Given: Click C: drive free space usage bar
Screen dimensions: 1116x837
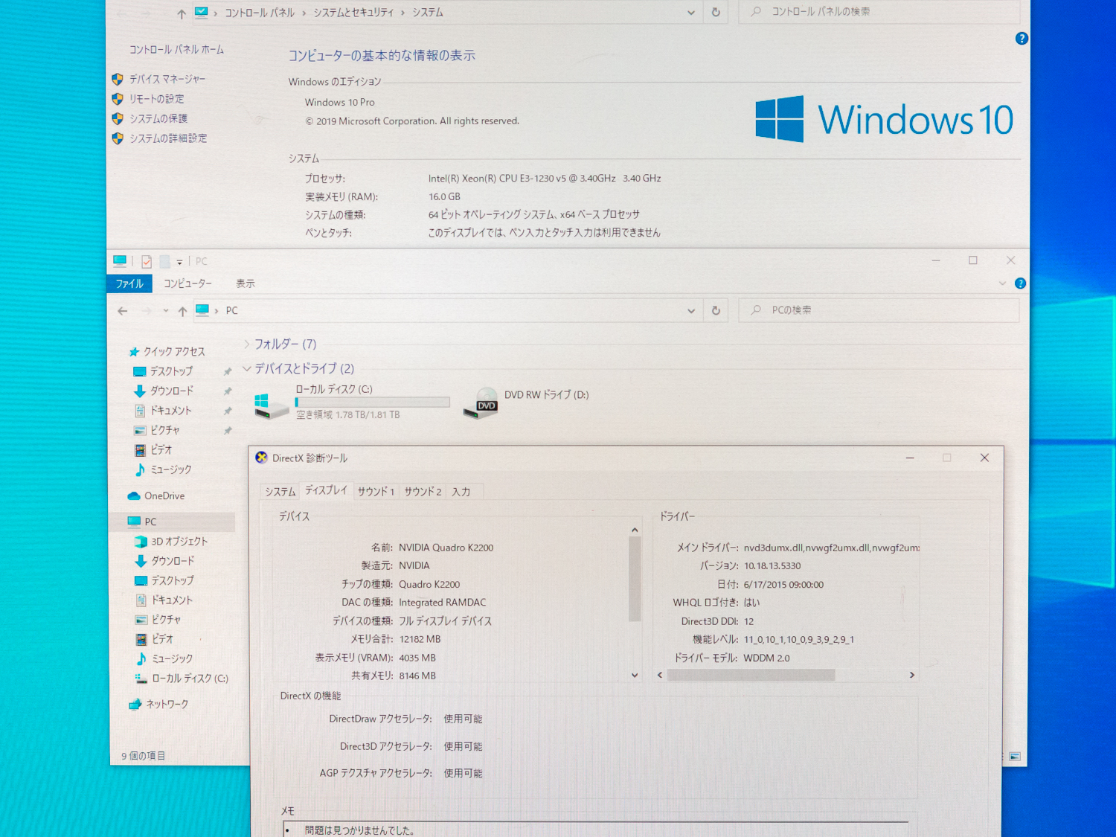Looking at the screenshot, I should (373, 403).
